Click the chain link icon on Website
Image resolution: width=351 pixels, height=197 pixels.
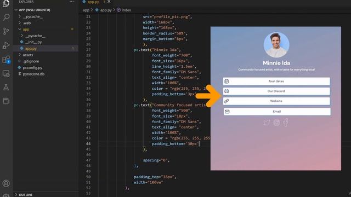(x=227, y=101)
